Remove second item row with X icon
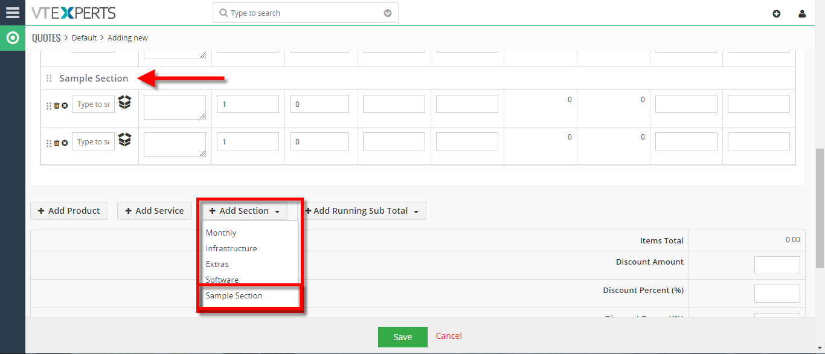Viewport: 825px width, 354px height. tap(65, 143)
